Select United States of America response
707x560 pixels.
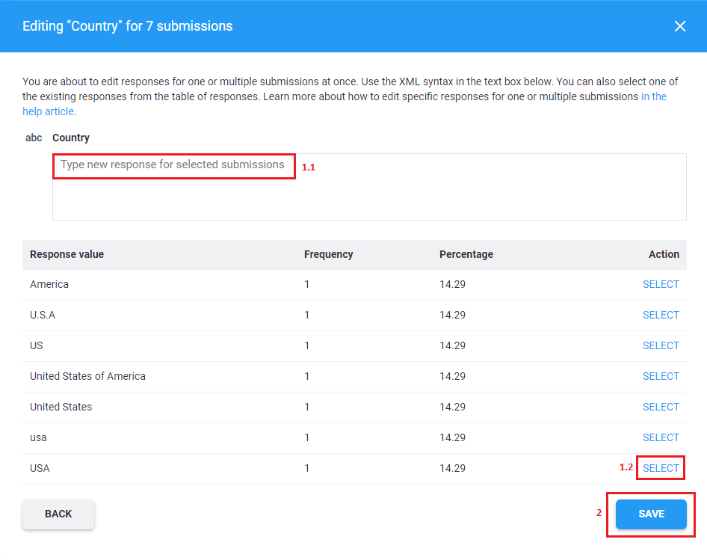pos(661,376)
